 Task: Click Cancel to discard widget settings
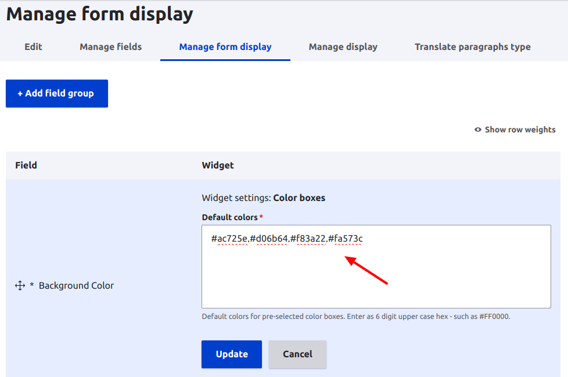297,354
